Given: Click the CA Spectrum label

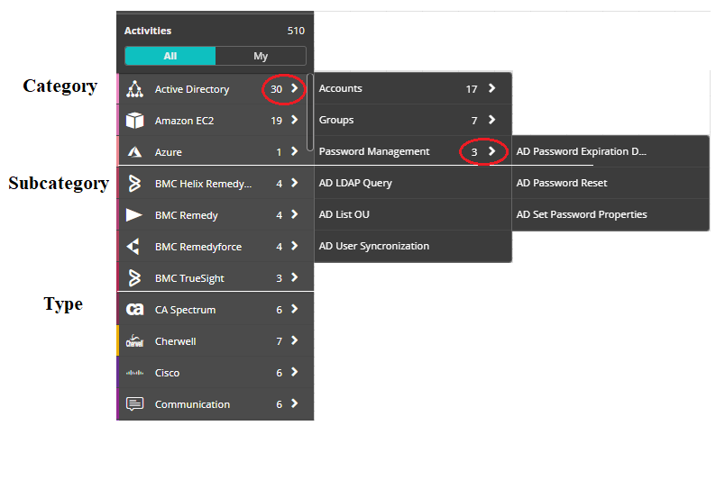Looking at the screenshot, I should click(186, 310).
